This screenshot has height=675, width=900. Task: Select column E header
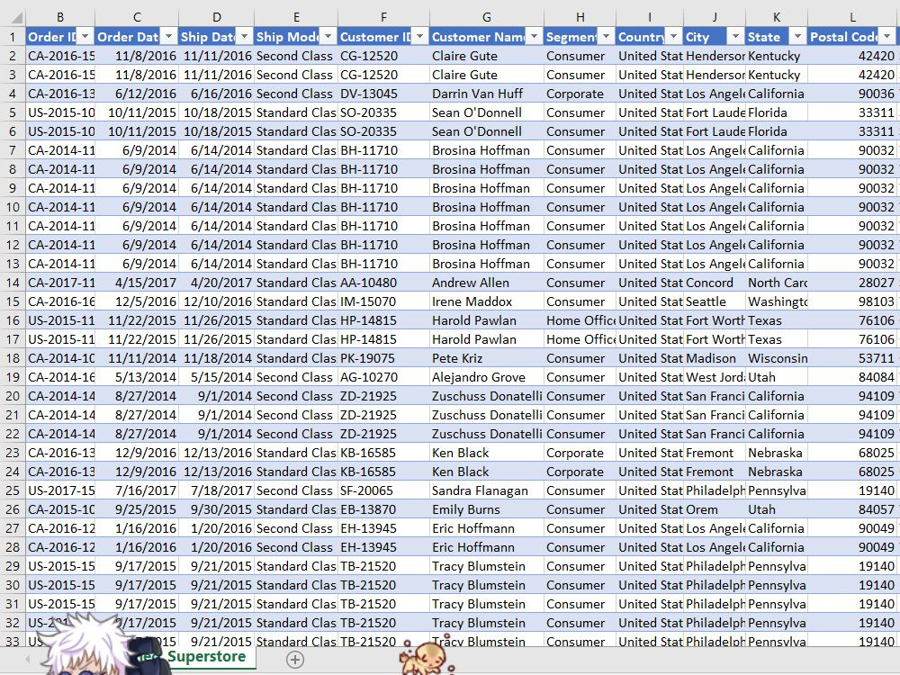click(x=296, y=17)
